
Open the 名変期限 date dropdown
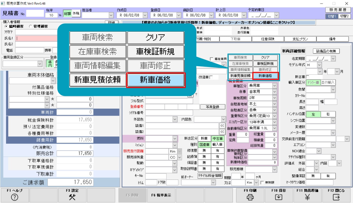(x=333, y=59)
